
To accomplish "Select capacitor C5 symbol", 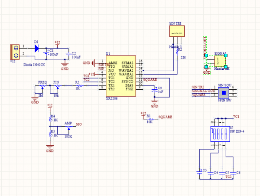I will pyautogui.click(x=222, y=173).
